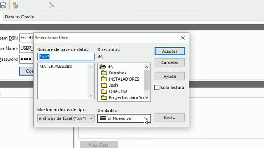Click the OneDrive folder icon
Screen dimensions: 264x148
[x=104, y=91]
